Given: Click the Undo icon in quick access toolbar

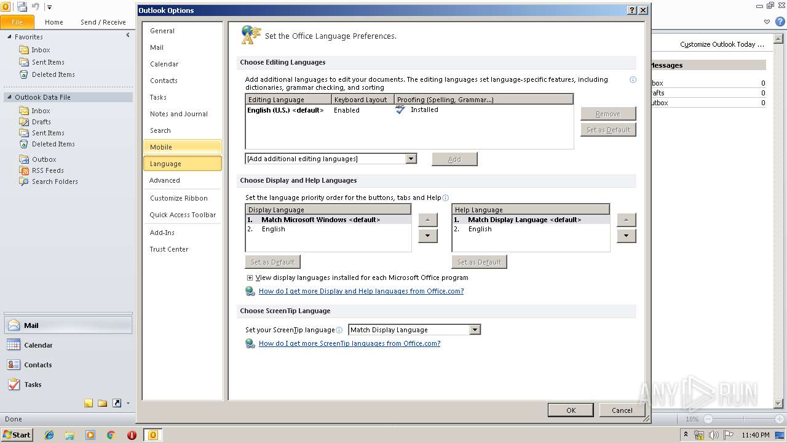Looking at the screenshot, I should coord(36,7).
